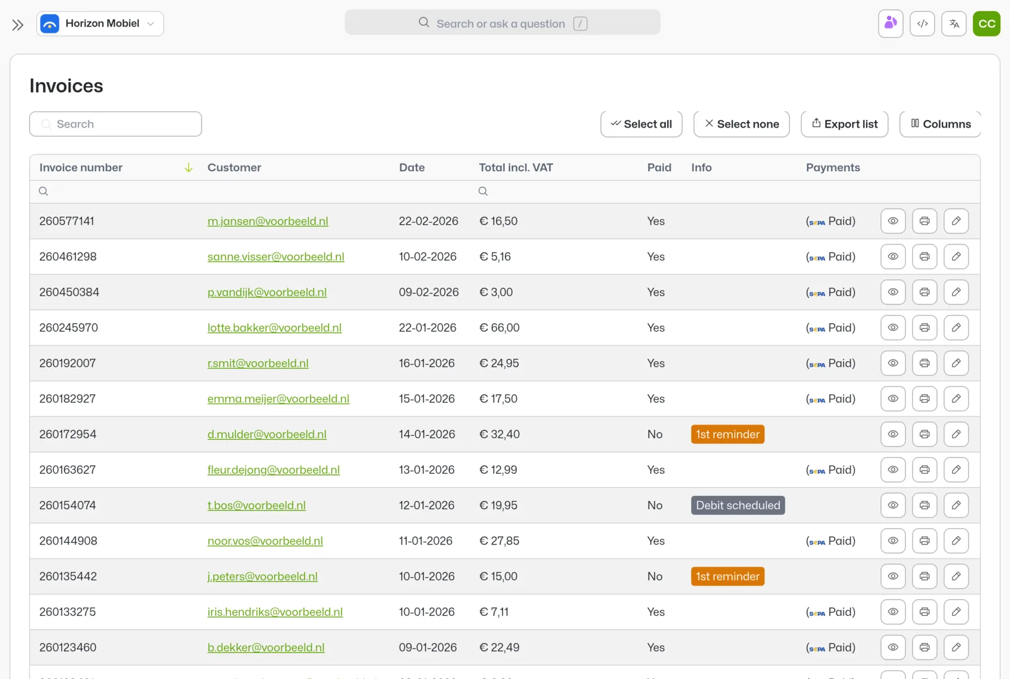Open customer m.jansen@voorbeeld.nl link
Image resolution: width=1010 pixels, height=679 pixels.
pyautogui.click(x=268, y=221)
